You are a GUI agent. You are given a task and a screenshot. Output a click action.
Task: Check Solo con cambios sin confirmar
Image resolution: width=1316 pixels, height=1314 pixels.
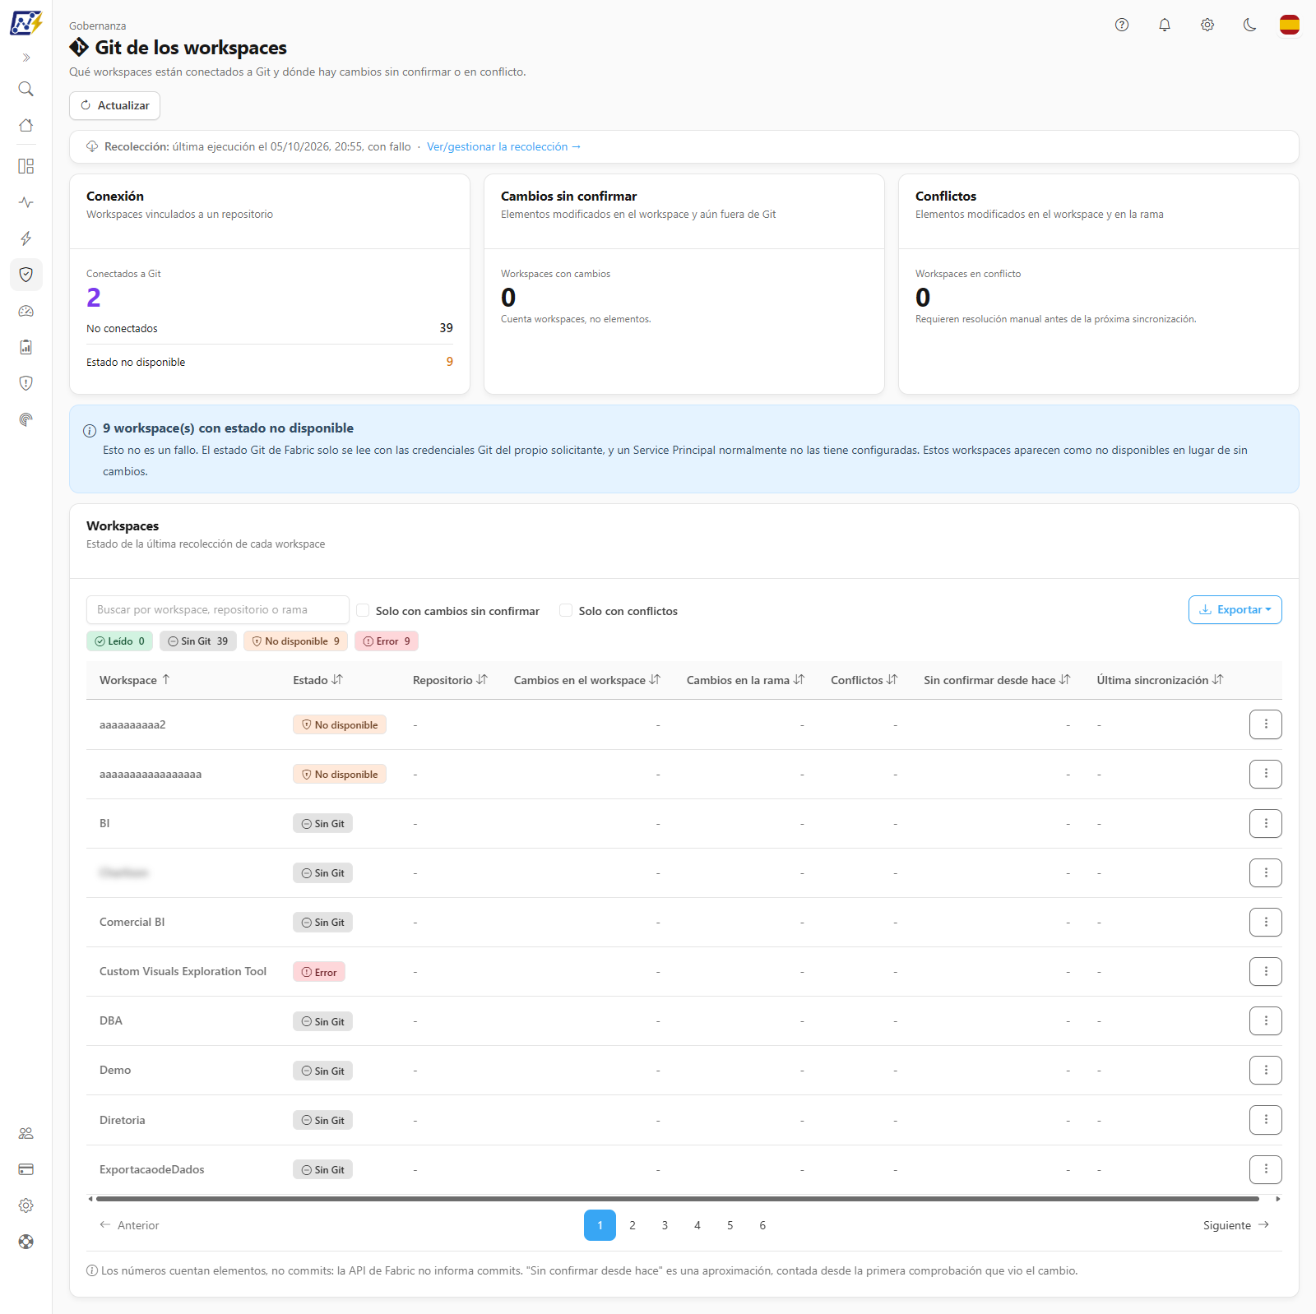(x=363, y=610)
